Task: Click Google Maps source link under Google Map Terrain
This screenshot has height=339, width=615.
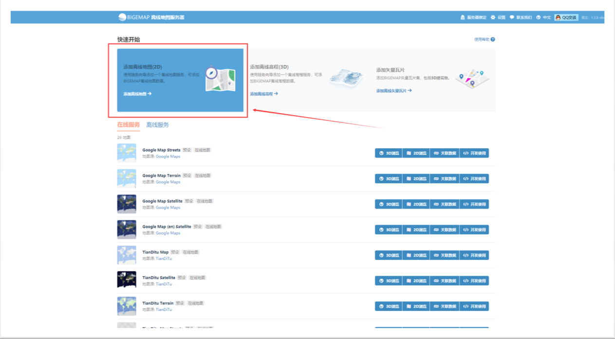Action: point(168,182)
